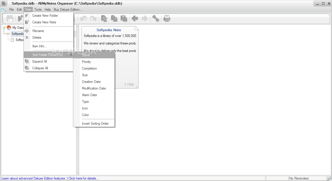Select Delete in the Tree menu

pyautogui.click(x=48, y=38)
